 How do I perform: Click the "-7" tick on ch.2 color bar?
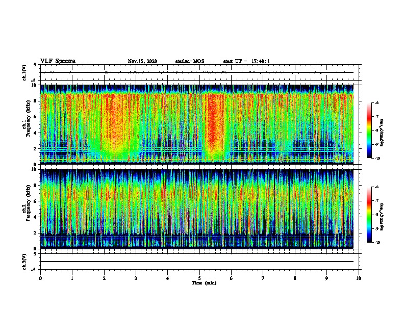(376, 201)
